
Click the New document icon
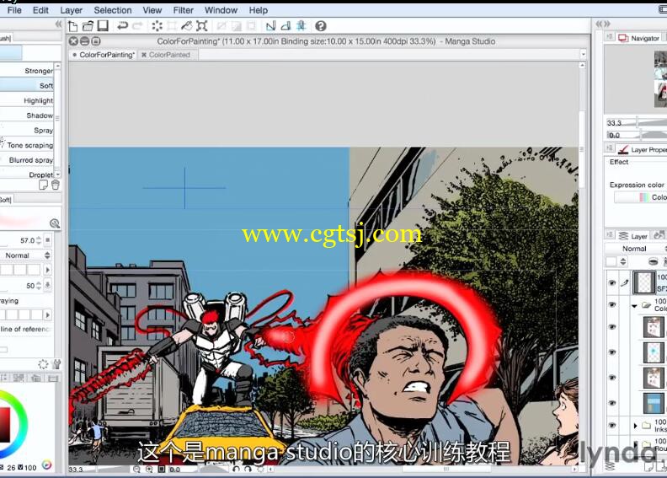(x=72, y=26)
